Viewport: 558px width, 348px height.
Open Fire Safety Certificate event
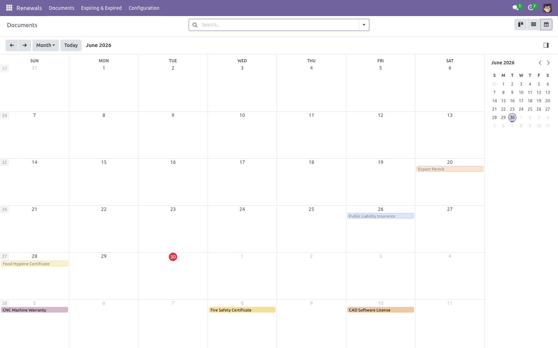point(242,310)
